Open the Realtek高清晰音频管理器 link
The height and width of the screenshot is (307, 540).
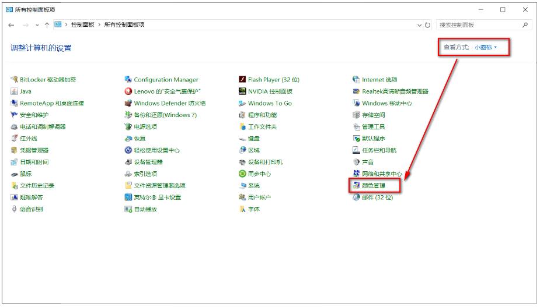pos(395,91)
